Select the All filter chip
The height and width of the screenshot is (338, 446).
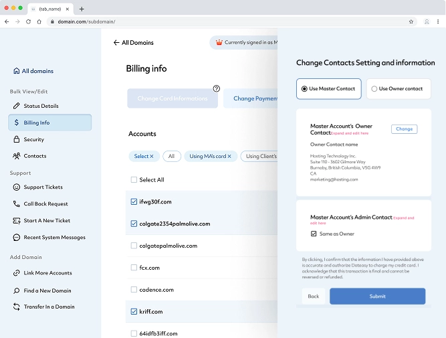(x=172, y=157)
